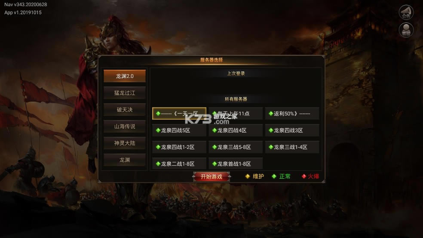Click green diamond beside 龙泉首战1-8区
The height and width of the screenshot is (238, 423).
215,164
